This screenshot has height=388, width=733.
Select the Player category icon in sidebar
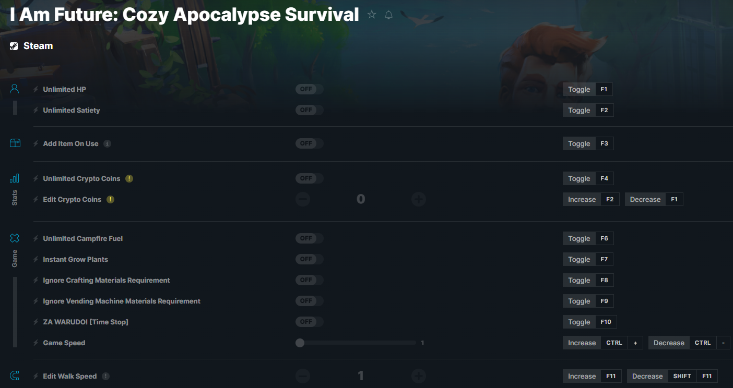pyautogui.click(x=15, y=89)
